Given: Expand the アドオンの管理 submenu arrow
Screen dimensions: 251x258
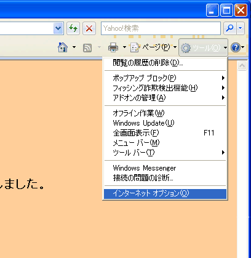Looking at the screenshot, I should pos(223,98).
